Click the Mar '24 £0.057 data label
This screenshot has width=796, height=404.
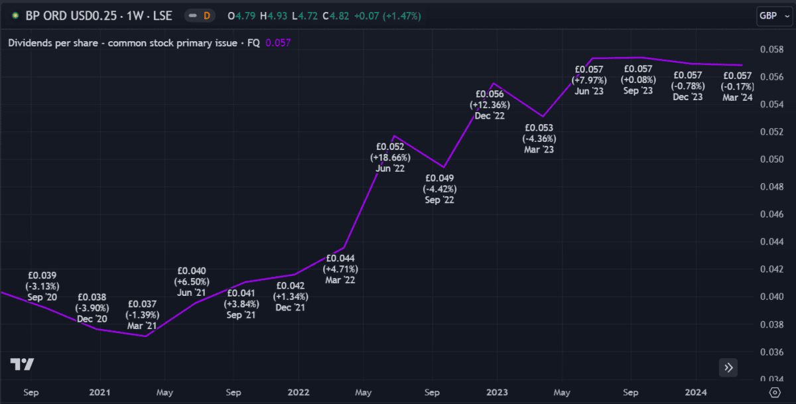click(738, 86)
